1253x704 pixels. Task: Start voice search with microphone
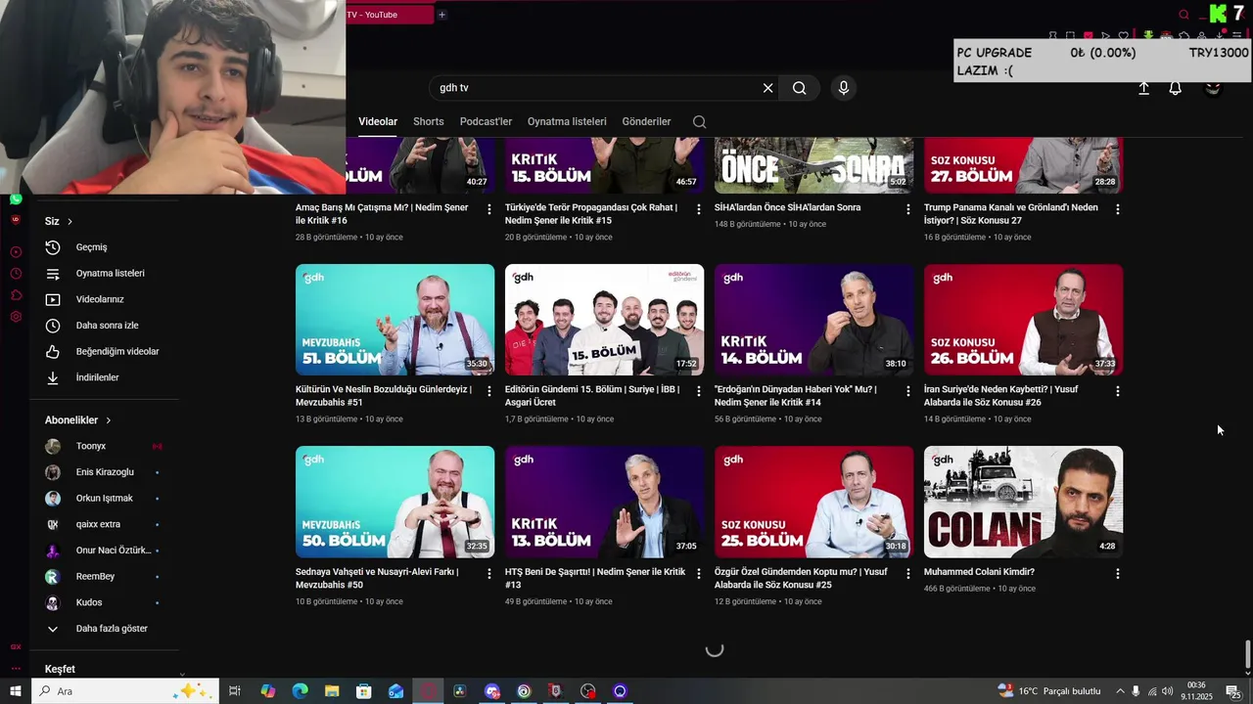click(844, 88)
